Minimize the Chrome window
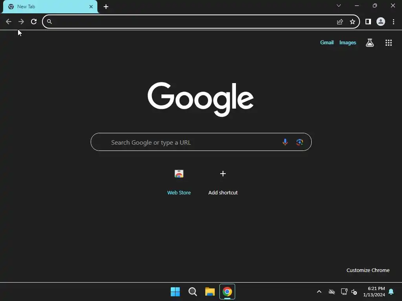The image size is (402, 301). coord(357,5)
